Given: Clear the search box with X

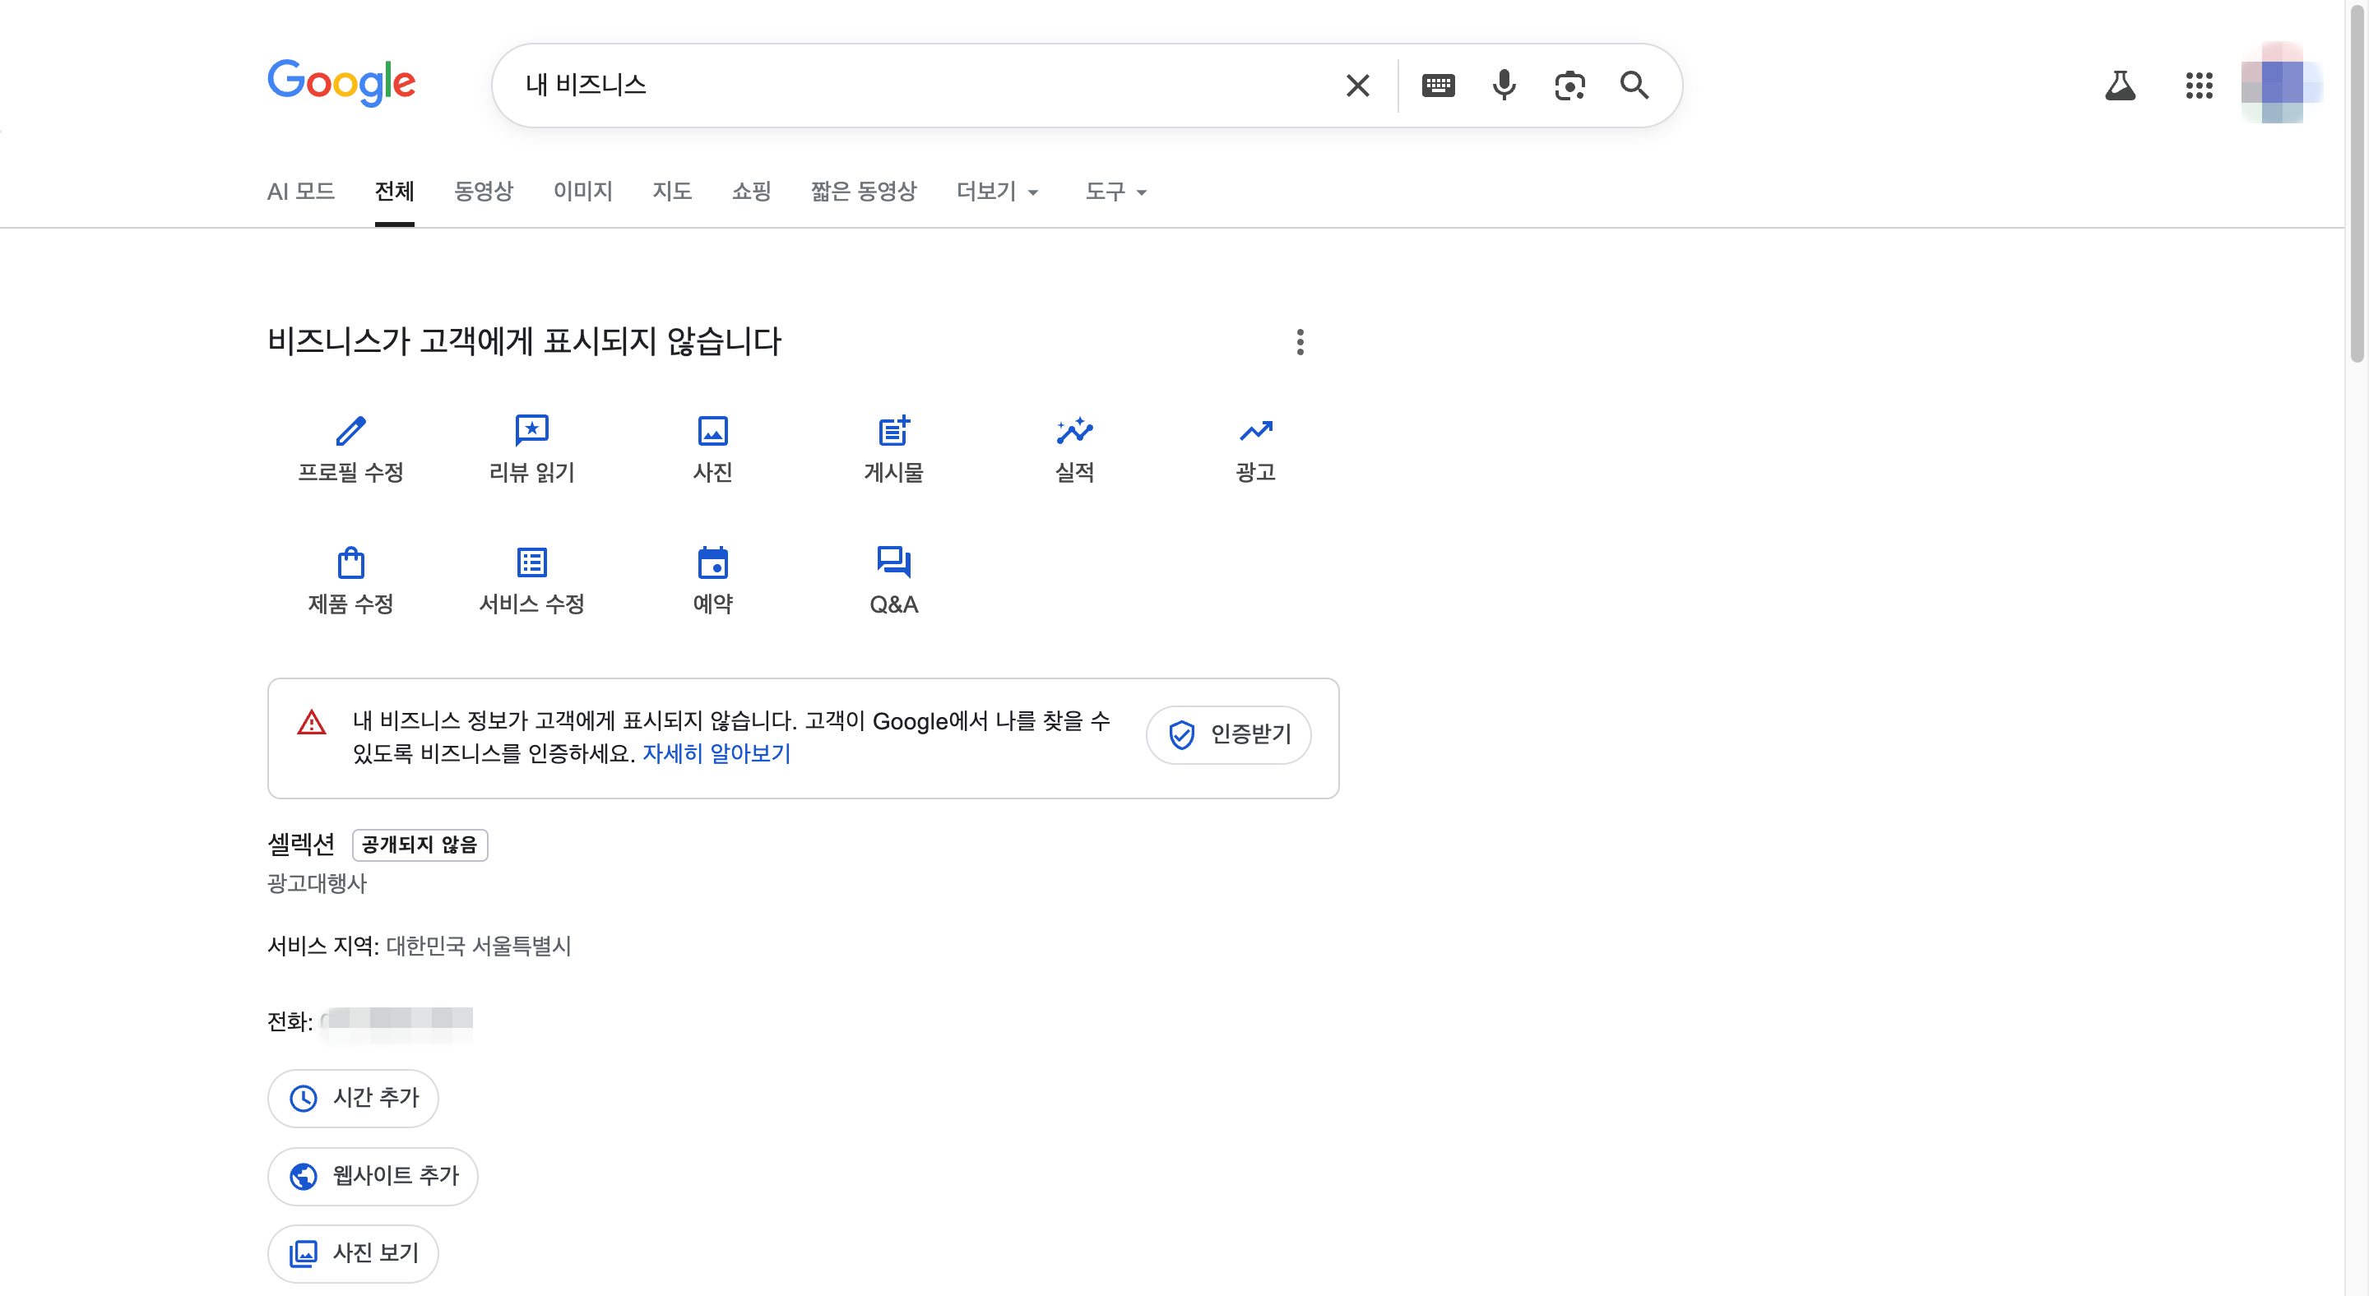Looking at the screenshot, I should pyautogui.click(x=1357, y=86).
